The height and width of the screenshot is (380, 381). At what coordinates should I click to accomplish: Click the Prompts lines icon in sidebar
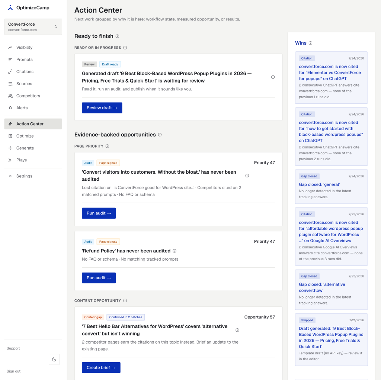tap(10, 60)
